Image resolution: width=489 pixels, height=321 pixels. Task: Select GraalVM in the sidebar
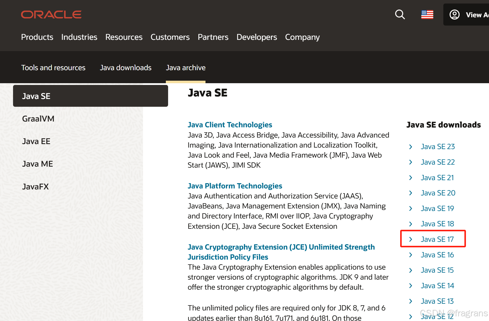[x=38, y=119]
